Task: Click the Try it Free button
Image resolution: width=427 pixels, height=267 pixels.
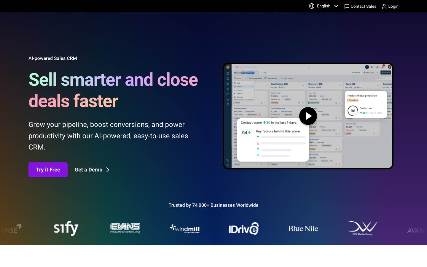Action: click(x=48, y=169)
